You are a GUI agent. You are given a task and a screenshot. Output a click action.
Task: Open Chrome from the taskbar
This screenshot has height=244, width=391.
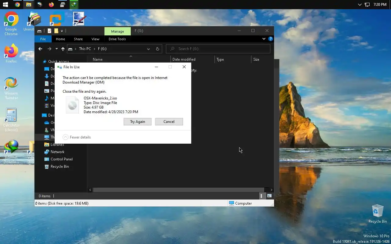click(17, 5)
